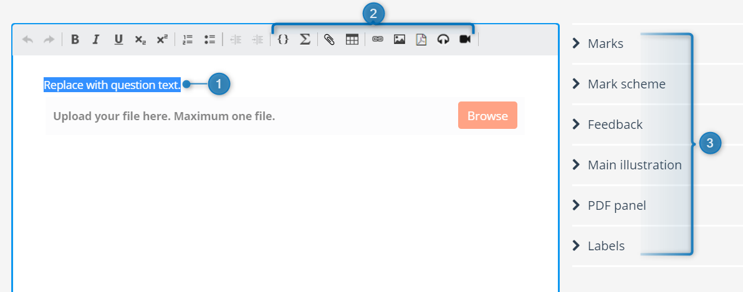The height and width of the screenshot is (292, 743).
Task: Click the increase indent icon
Action: pyautogui.click(x=257, y=40)
